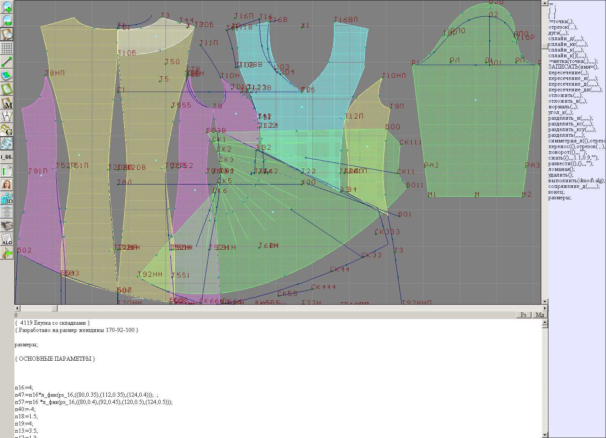Click the zoom in magnifier icon
This screenshot has height=438, width=606.
click(x=7, y=7)
